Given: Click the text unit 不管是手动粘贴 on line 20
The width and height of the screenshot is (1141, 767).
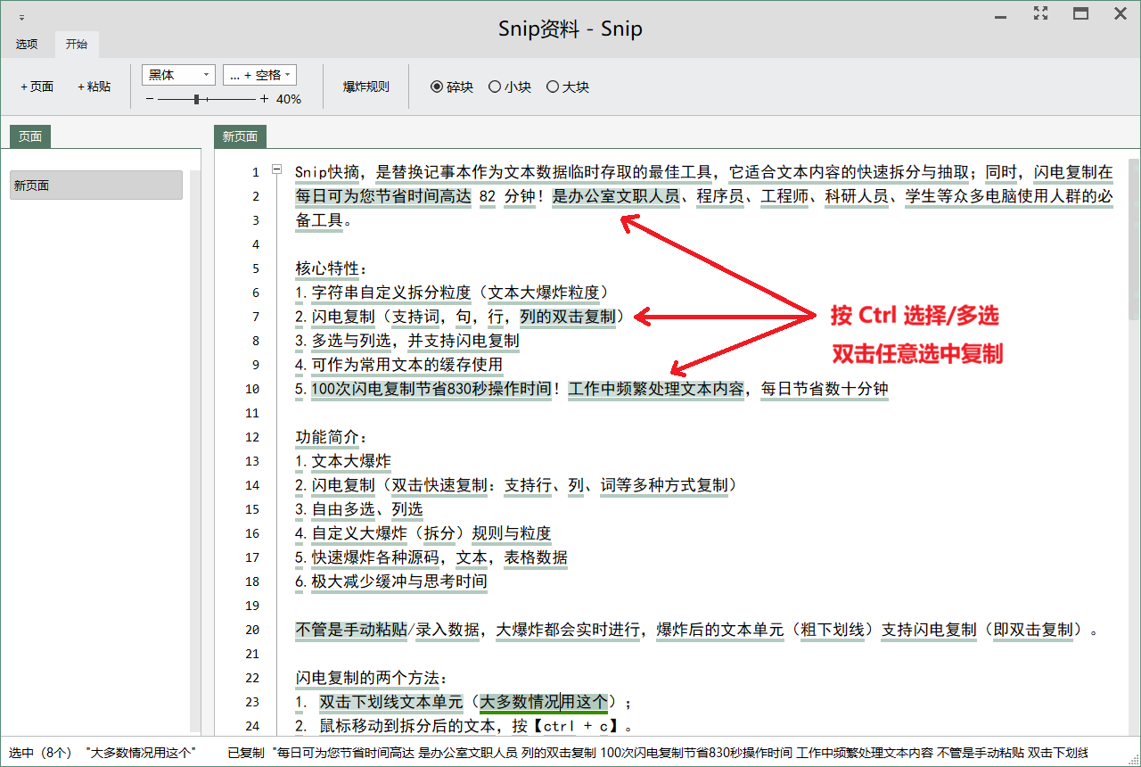Looking at the screenshot, I should (x=351, y=630).
